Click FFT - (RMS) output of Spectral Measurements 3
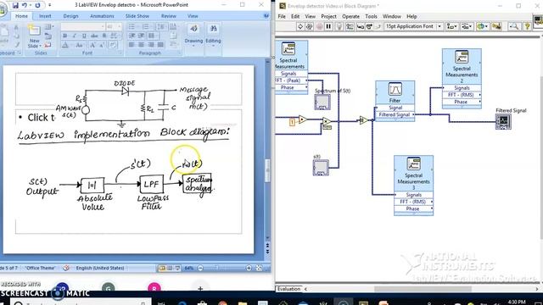The image size is (543, 305). click(413, 202)
